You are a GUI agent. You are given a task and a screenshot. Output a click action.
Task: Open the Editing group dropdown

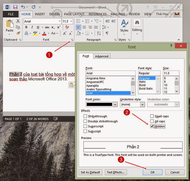pos(137,34)
